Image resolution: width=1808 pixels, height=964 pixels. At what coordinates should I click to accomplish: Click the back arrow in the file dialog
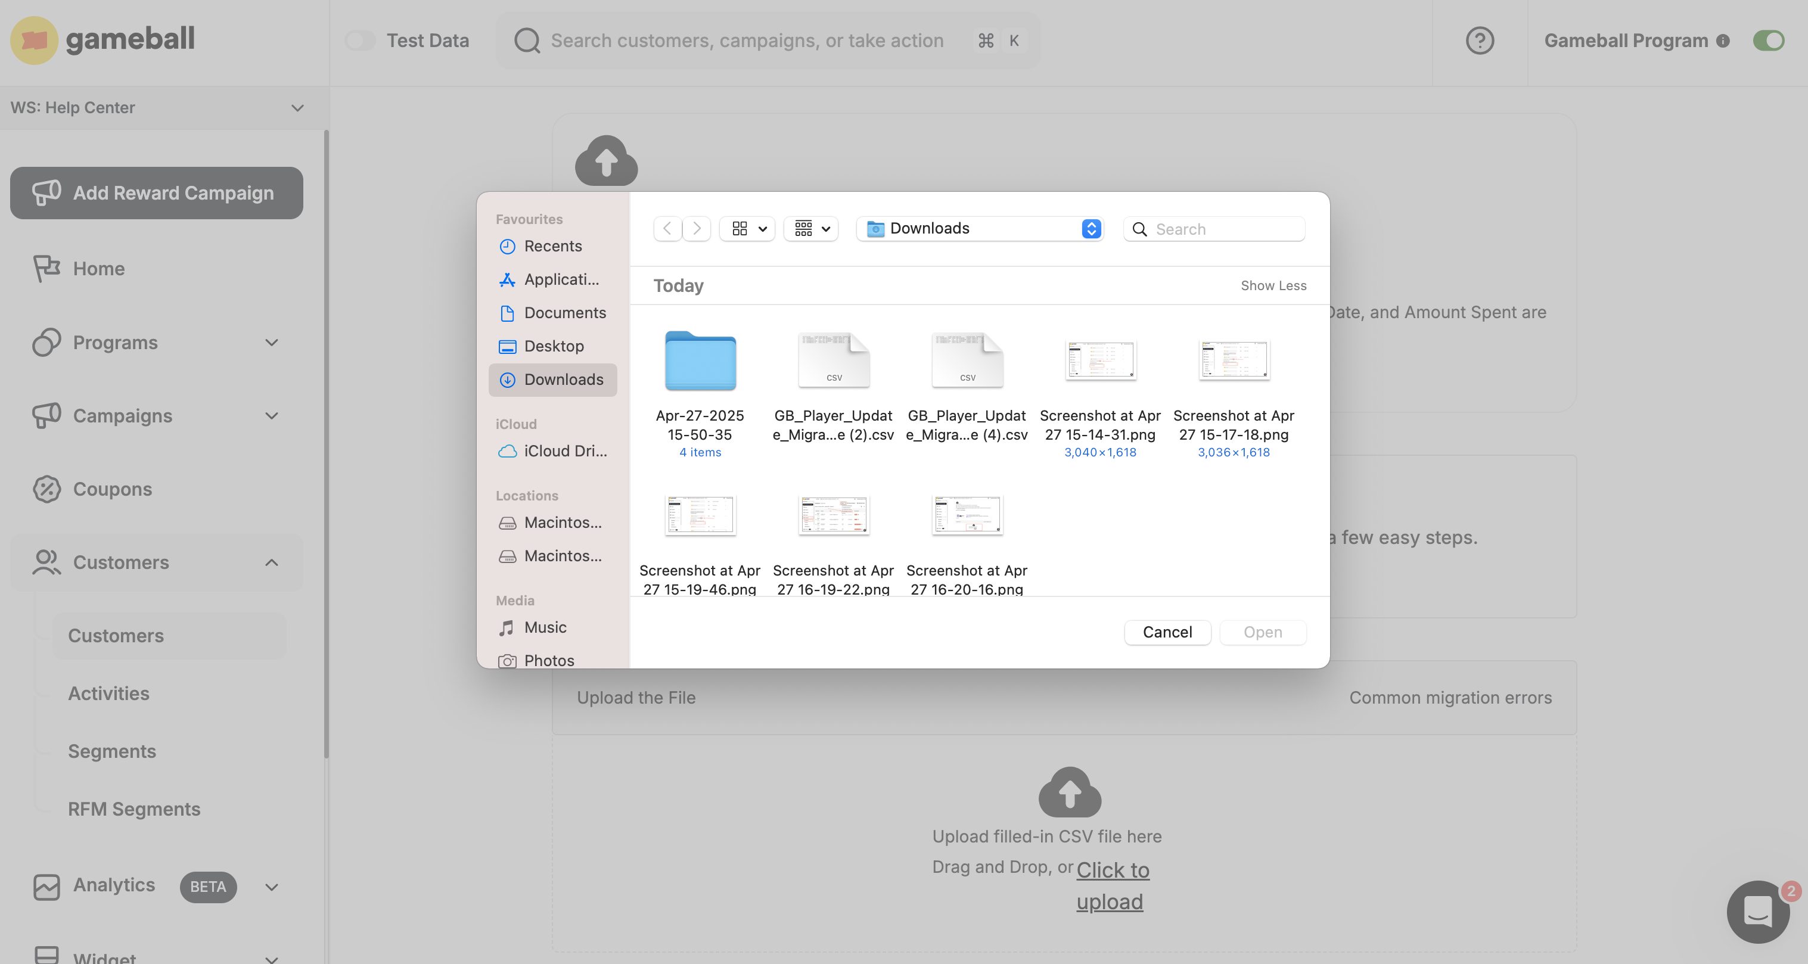point(667,229)
